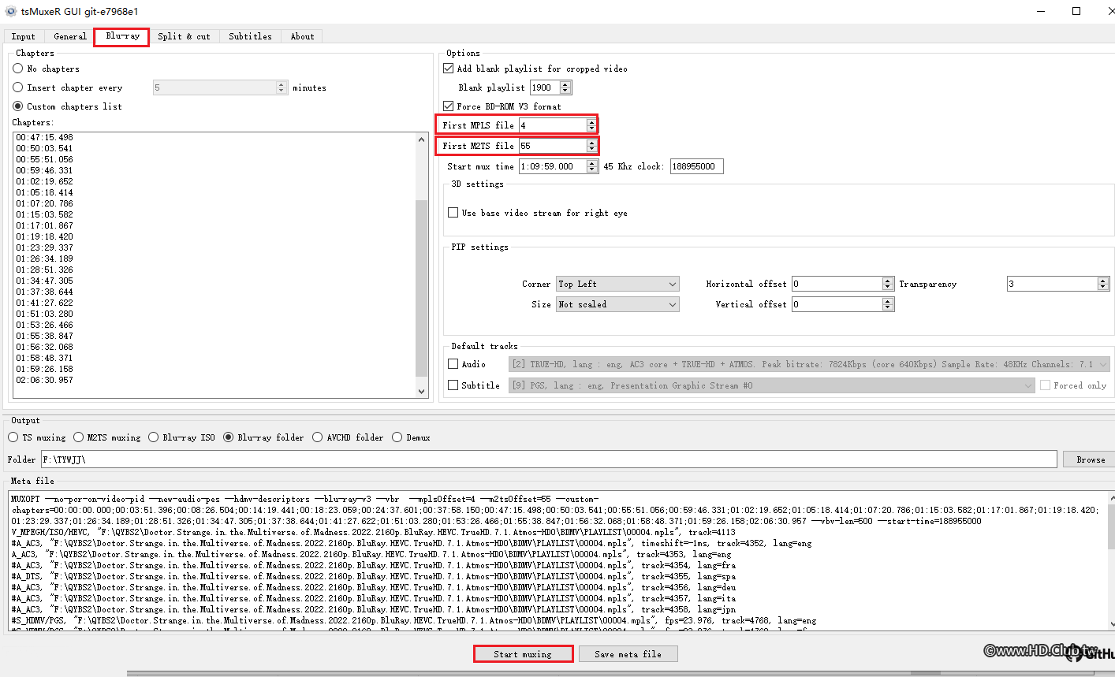Image resolution: width=1115 pixels, height=677 pixels.
Task: Open the default Audio track dropdown
Action: (809, 364)
